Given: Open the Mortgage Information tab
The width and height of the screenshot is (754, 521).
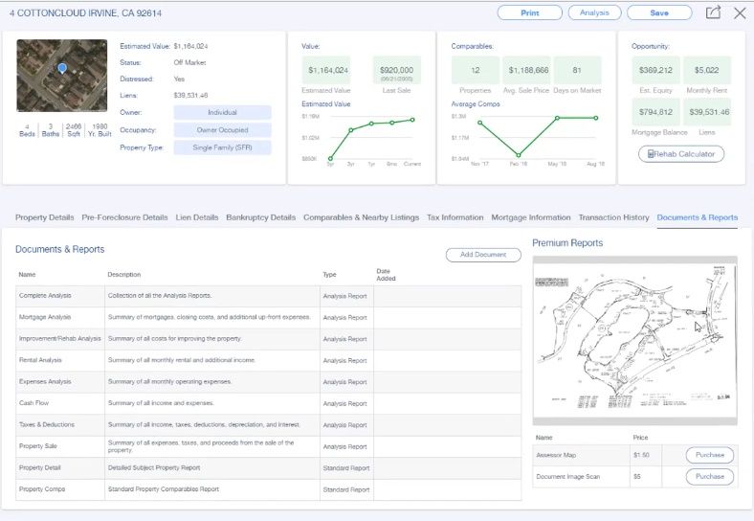Looking at the screenshot, I should pos(530,217).
